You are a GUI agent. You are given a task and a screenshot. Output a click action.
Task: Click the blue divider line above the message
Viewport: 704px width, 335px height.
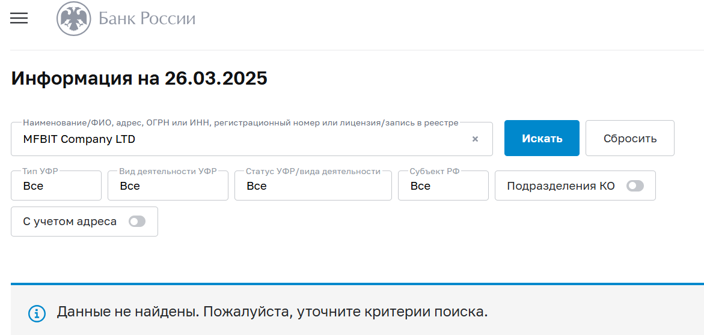357,284
